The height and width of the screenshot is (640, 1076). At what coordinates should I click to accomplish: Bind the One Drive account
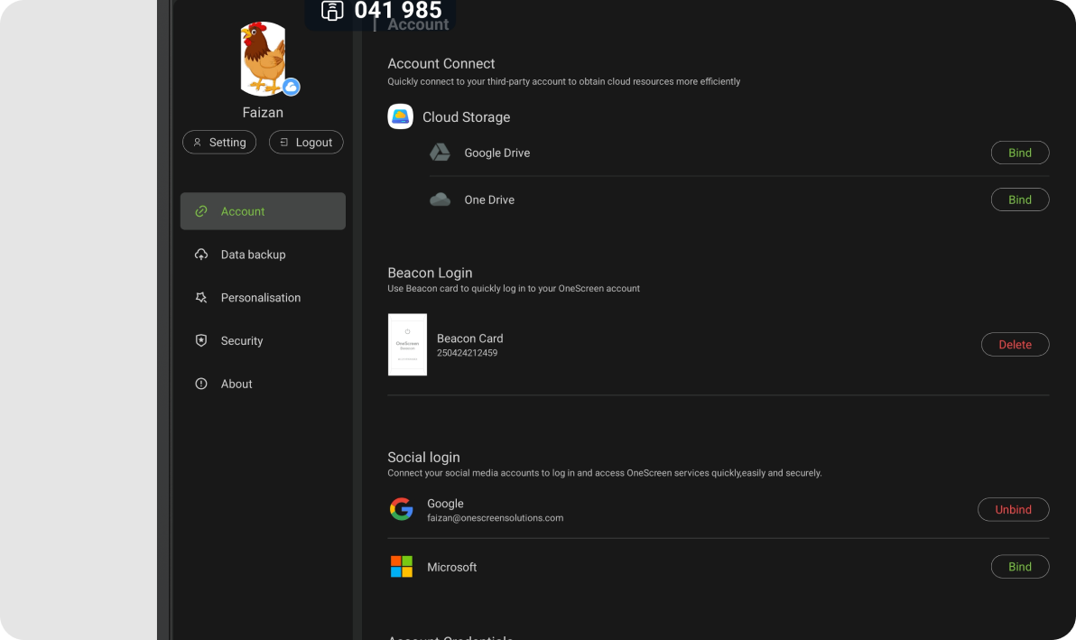click(1019, 199)
